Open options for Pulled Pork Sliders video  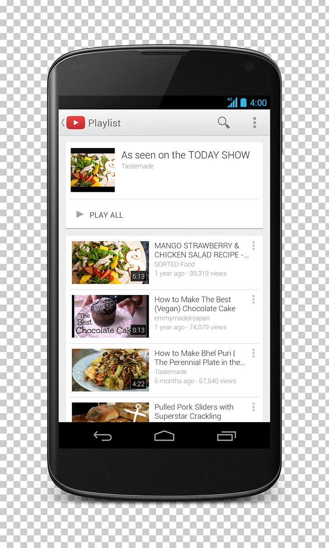254,407
